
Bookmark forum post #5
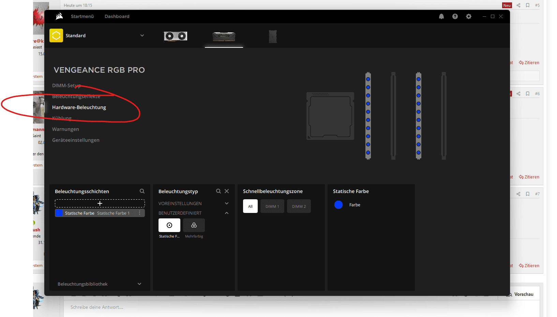tap(528, 5)
